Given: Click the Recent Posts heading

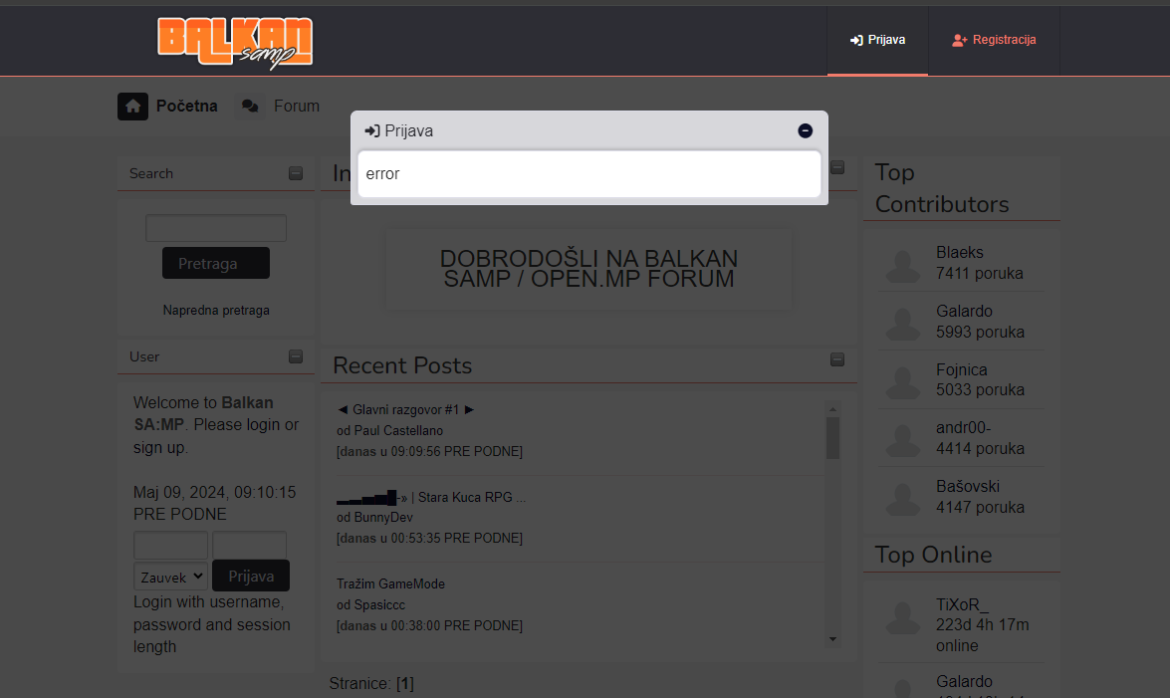Looking at the screenshot, I should point(402,365).
